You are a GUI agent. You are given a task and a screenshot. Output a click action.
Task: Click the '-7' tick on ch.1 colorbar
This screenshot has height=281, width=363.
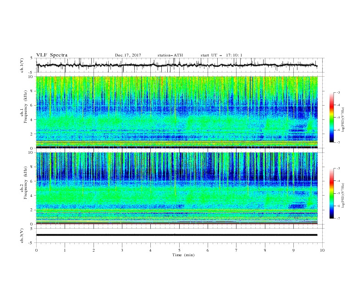pos(338,142)
